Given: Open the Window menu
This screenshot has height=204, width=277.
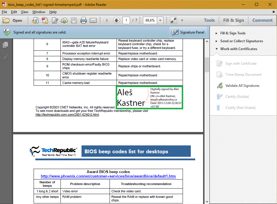Looking at the screenshot, I should click(x=39, y=12).
